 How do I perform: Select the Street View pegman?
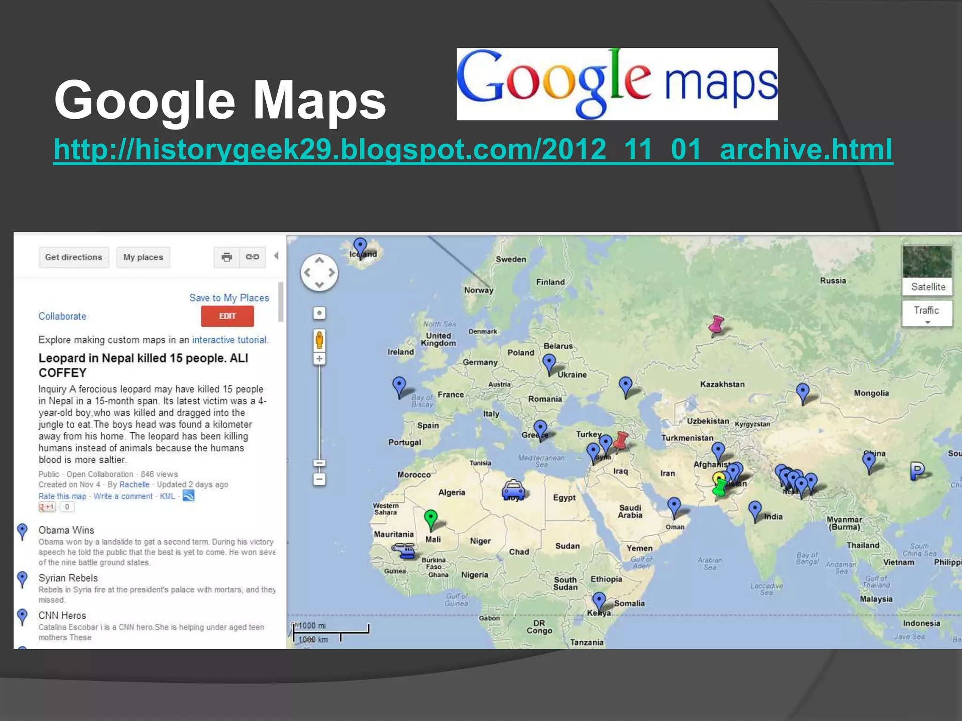click(319, 340)
